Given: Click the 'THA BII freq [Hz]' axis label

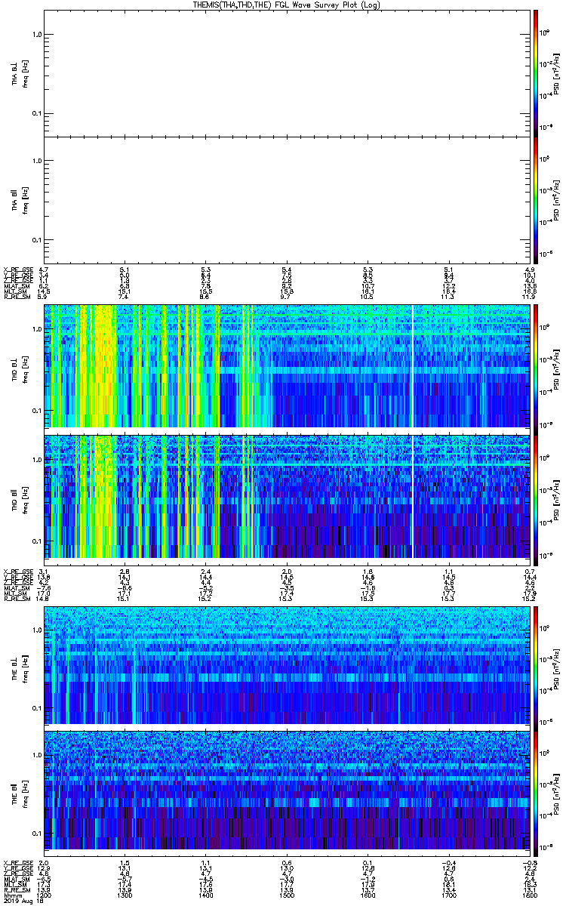Looking at the screenshot, I should [x=19, y=200].
